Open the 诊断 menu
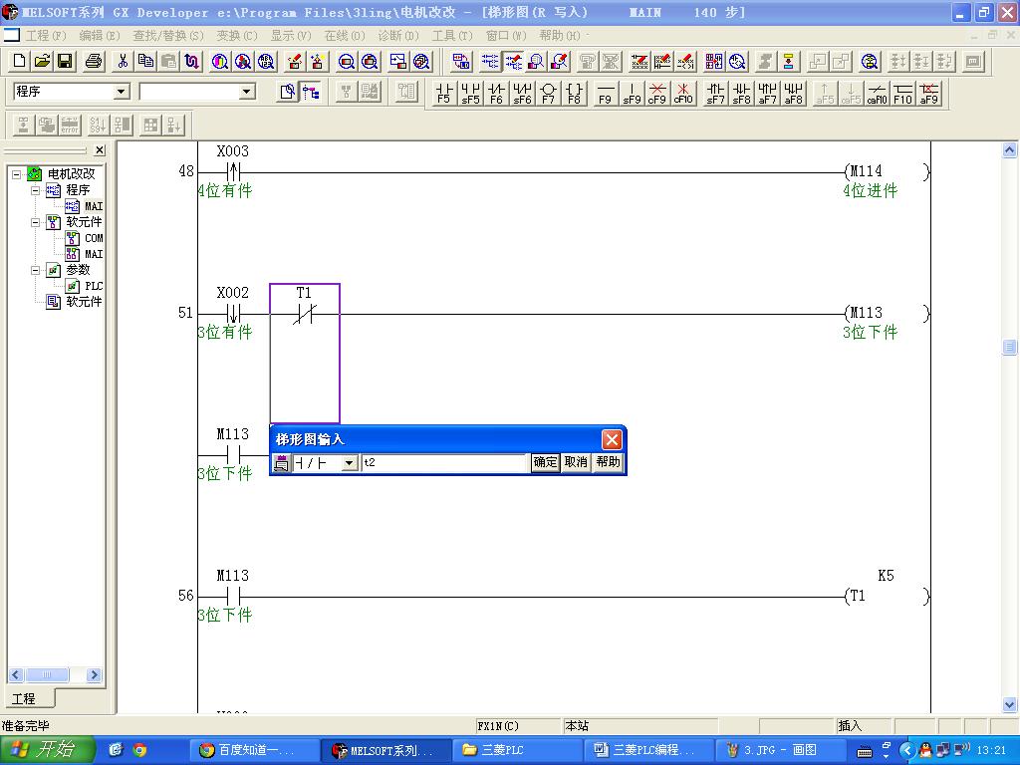1020x765 pixels. 397,35
